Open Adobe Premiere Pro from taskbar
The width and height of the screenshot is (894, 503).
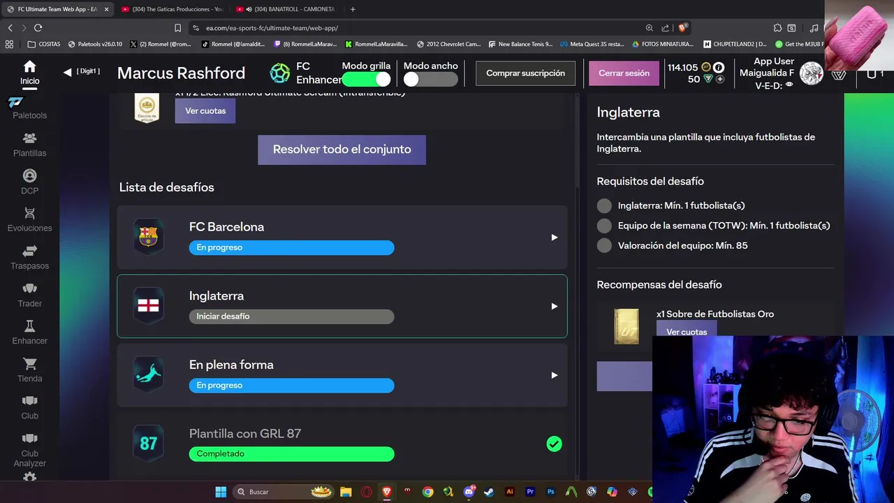530,492
